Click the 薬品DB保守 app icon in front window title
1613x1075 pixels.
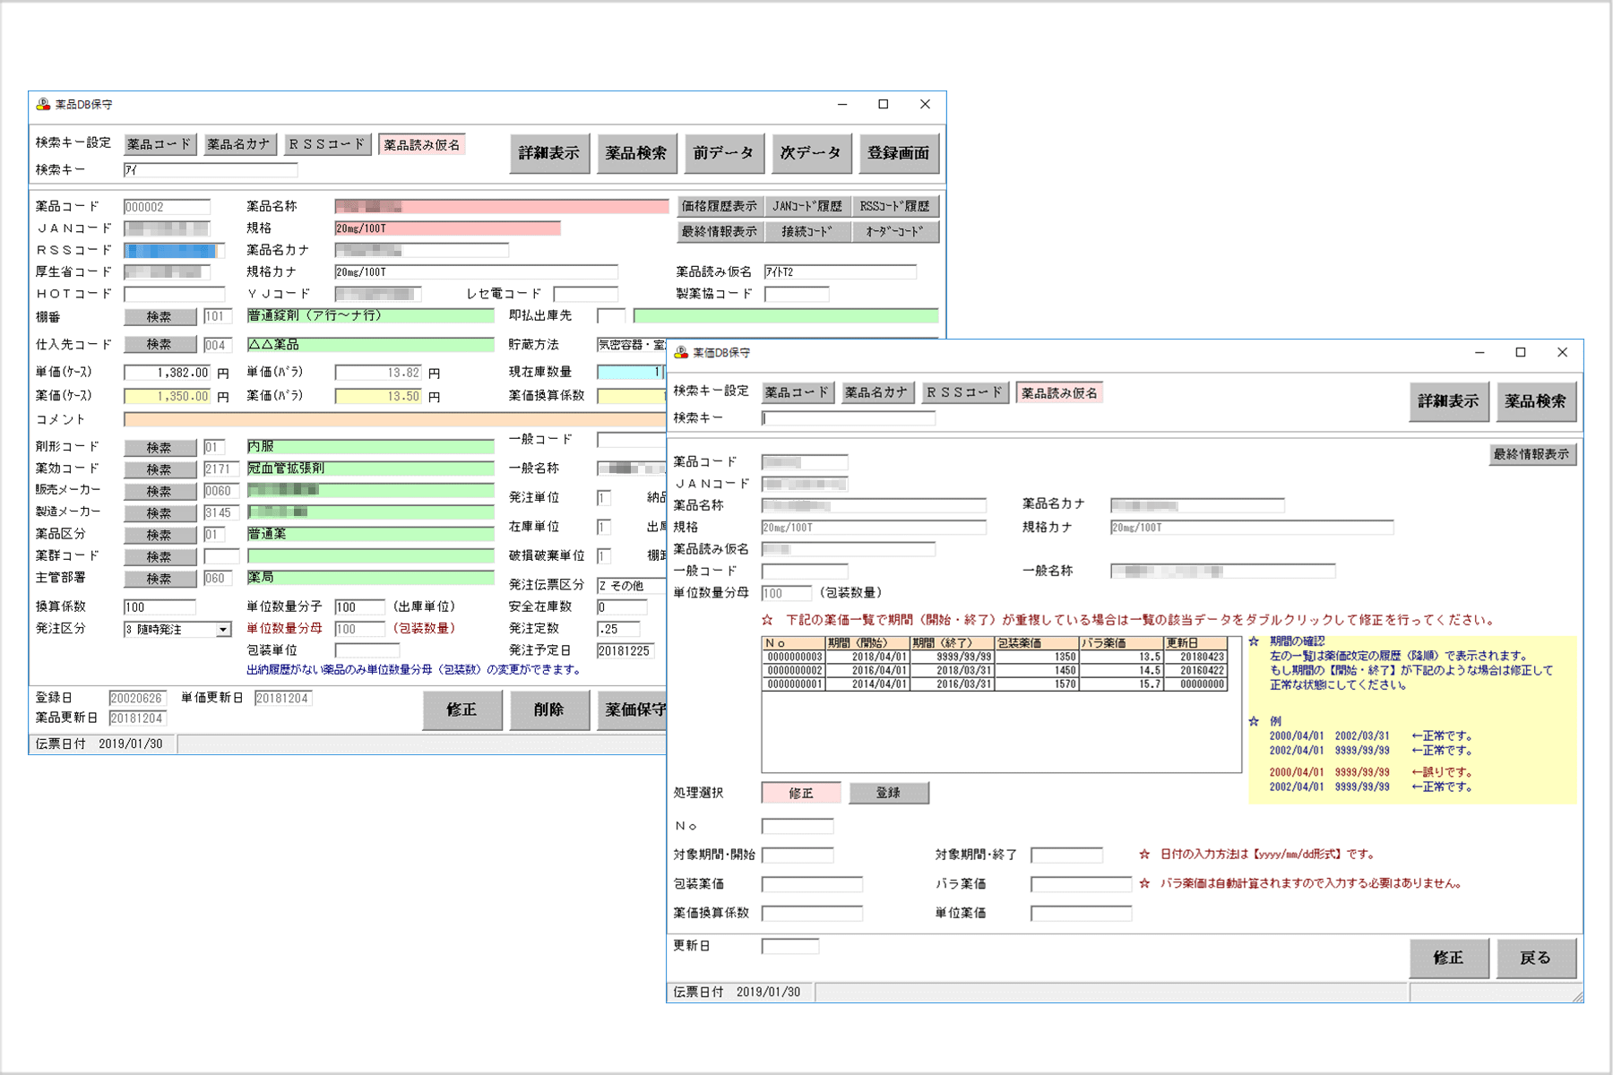[681, 353]
